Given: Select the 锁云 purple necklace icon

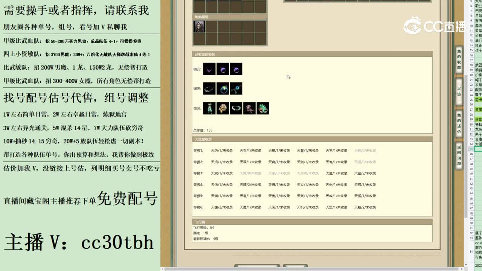Looking at the screenshot, I should (209, 69).
